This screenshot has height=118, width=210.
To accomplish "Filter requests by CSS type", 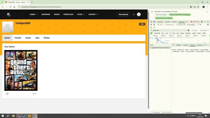I will [x=167, y=33].
